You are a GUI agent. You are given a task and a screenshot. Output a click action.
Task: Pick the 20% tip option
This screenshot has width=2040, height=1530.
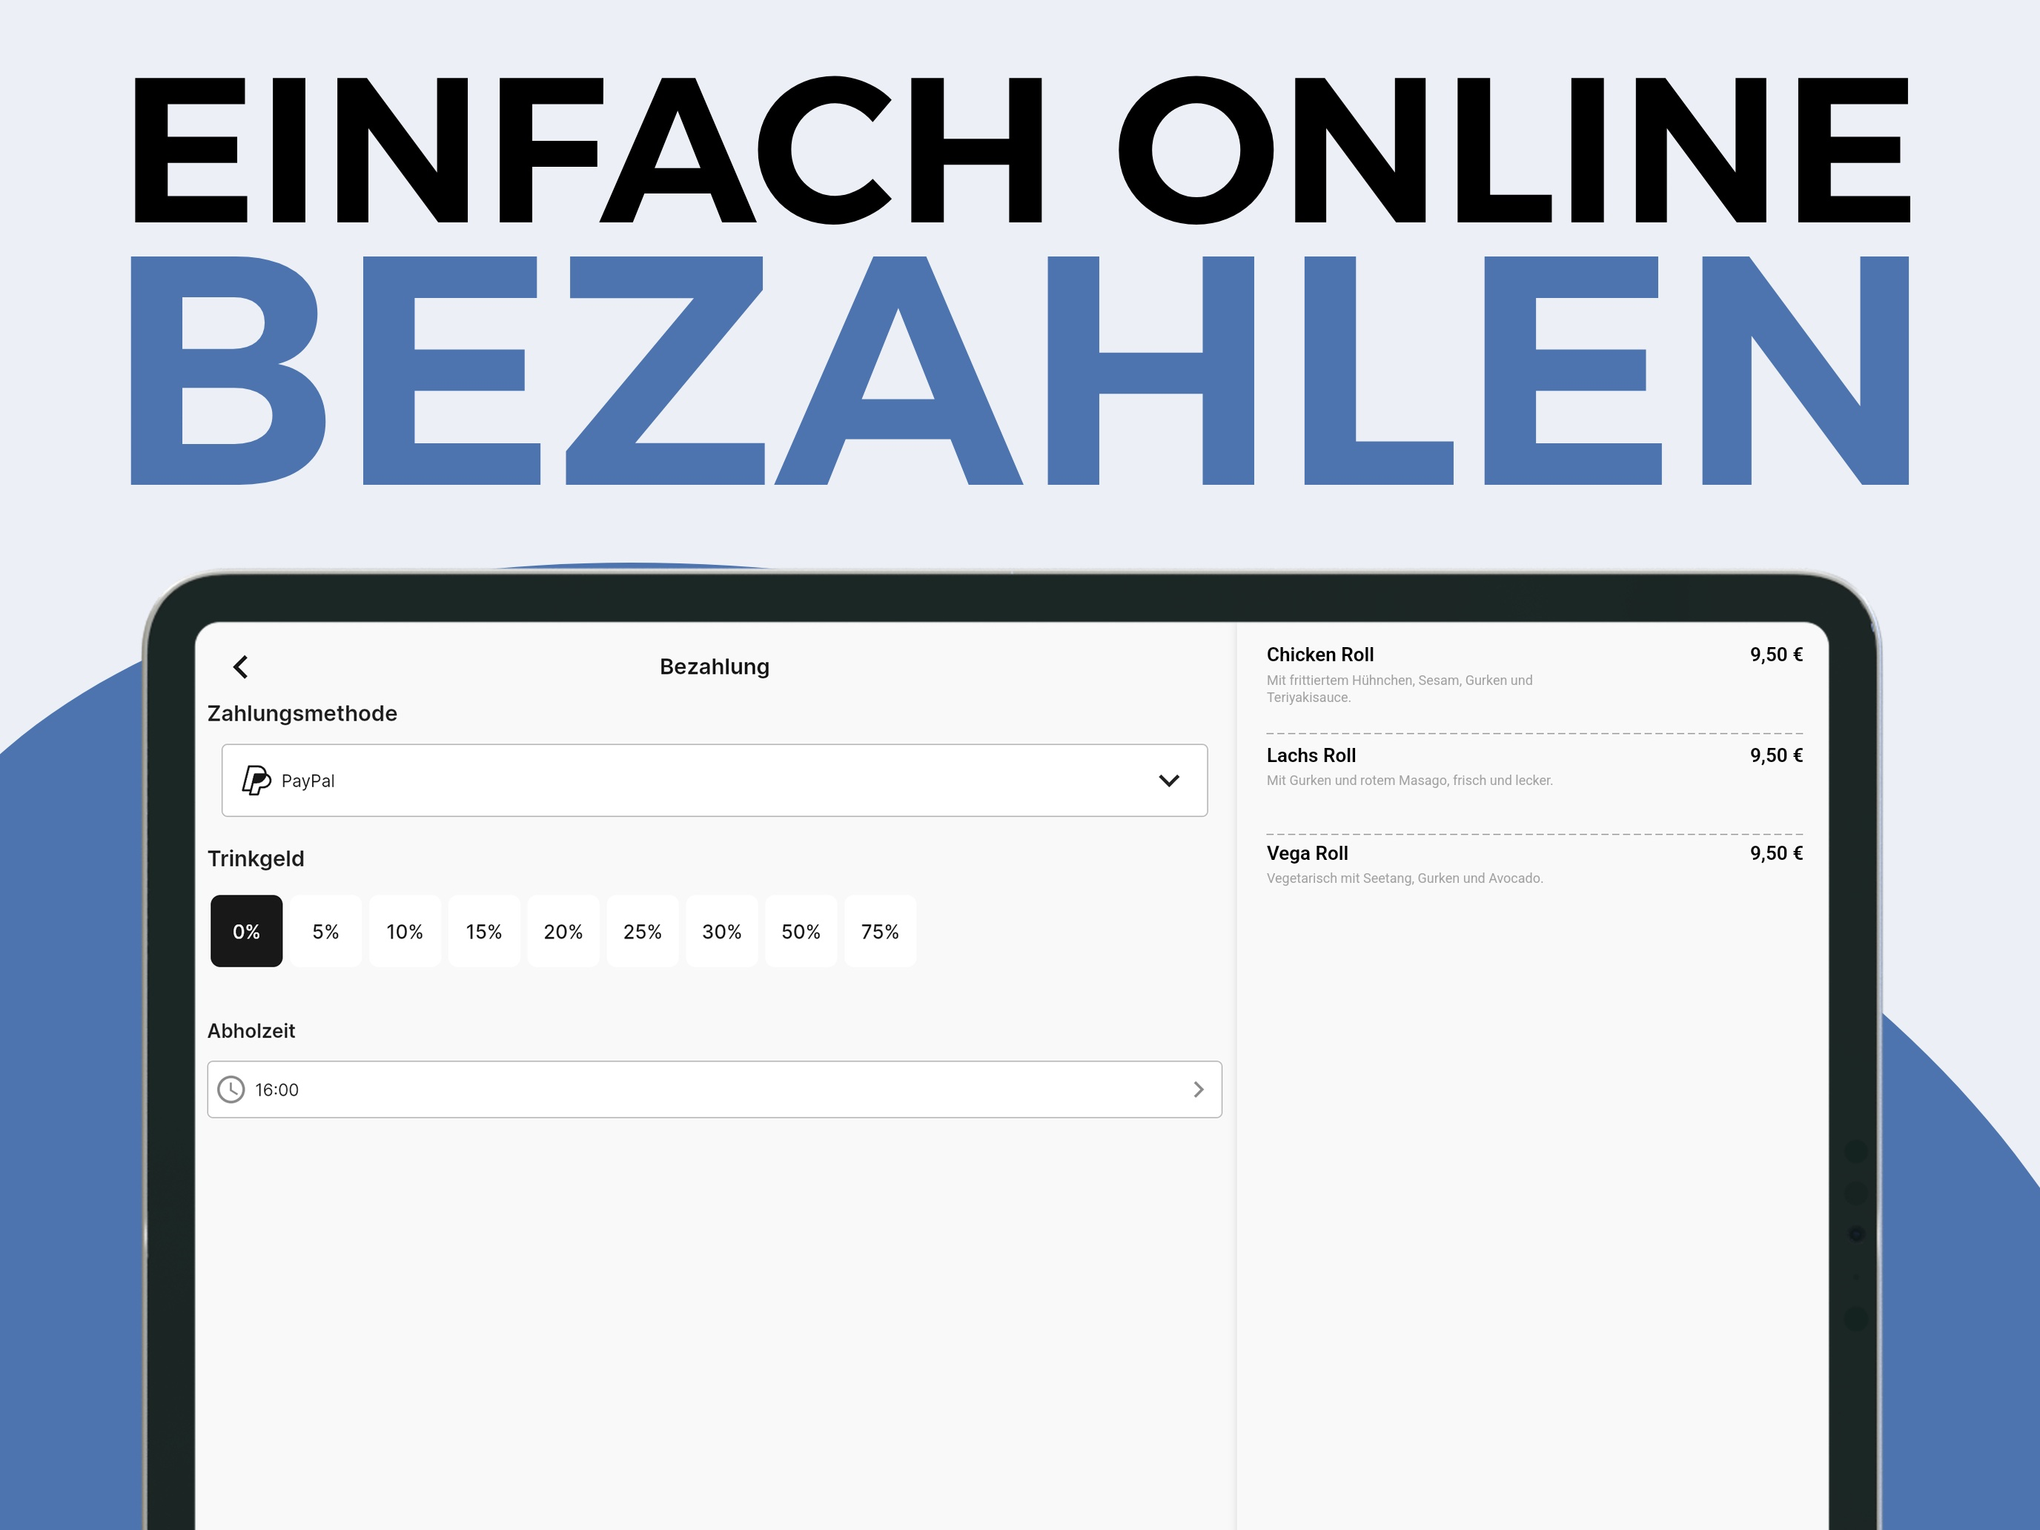tap(563, 932)
